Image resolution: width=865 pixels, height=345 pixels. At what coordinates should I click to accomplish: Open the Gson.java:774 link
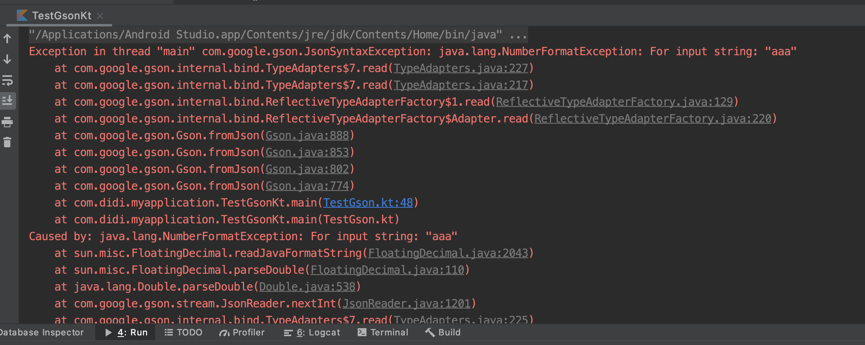[307, 186]
